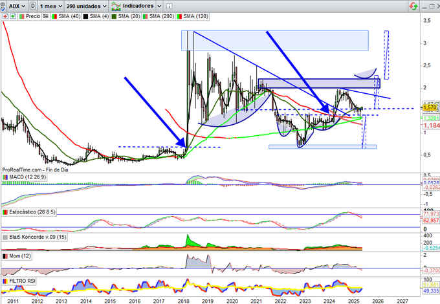Click the list icon beside Precio
The image size is (440, 304).
point(46,16)
